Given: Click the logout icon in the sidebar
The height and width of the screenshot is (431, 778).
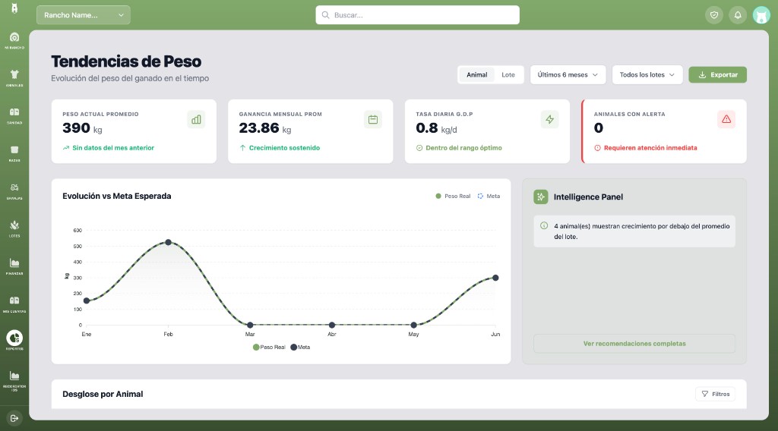Looking at the screenshot, I should [14, 418].
